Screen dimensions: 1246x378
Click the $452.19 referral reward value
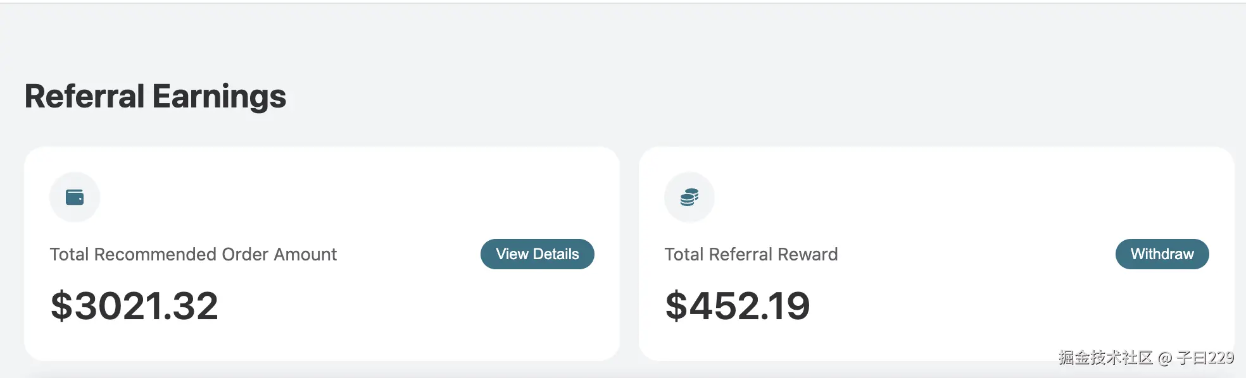coord(738,306)
